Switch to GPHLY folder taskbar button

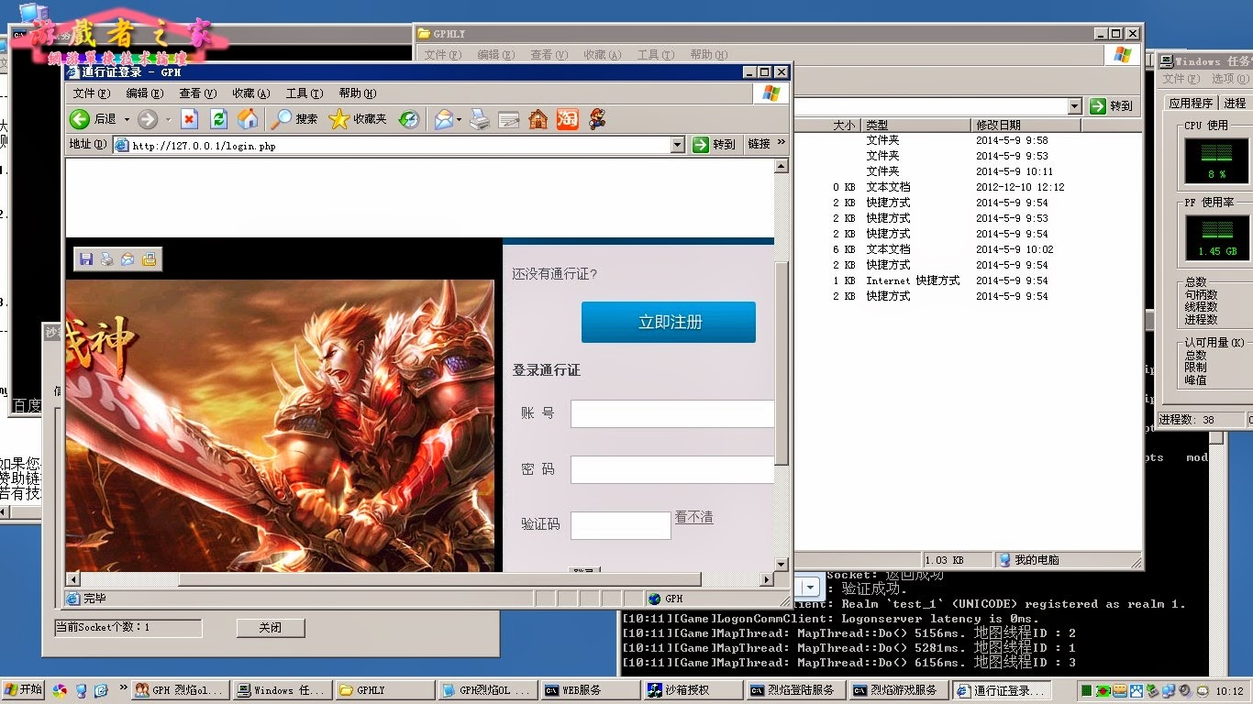(x=385, y=690)
